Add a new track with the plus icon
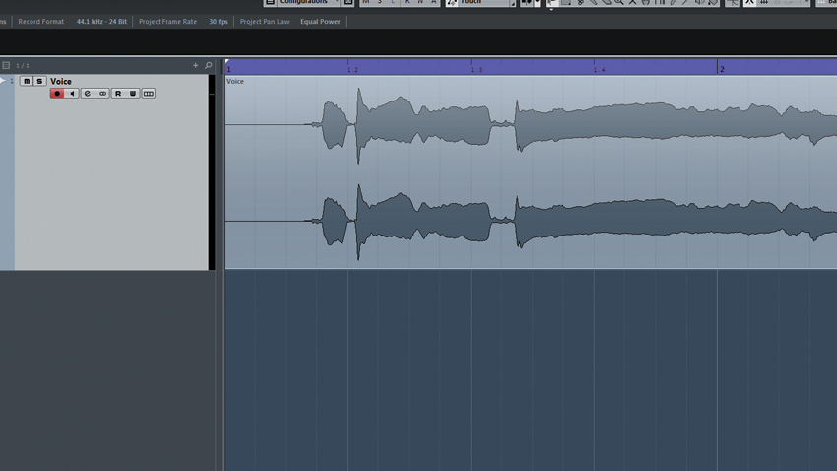This screenshot has height=471, width=837. pos(195,65)
